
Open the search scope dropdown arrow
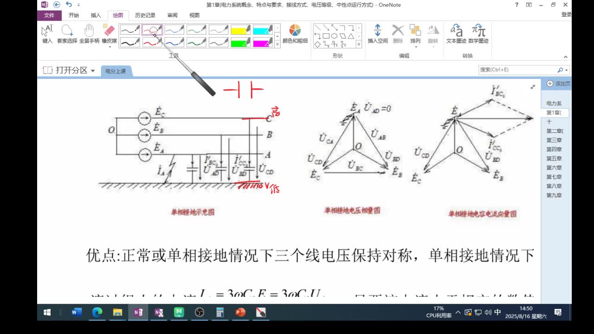pos(567,70)
